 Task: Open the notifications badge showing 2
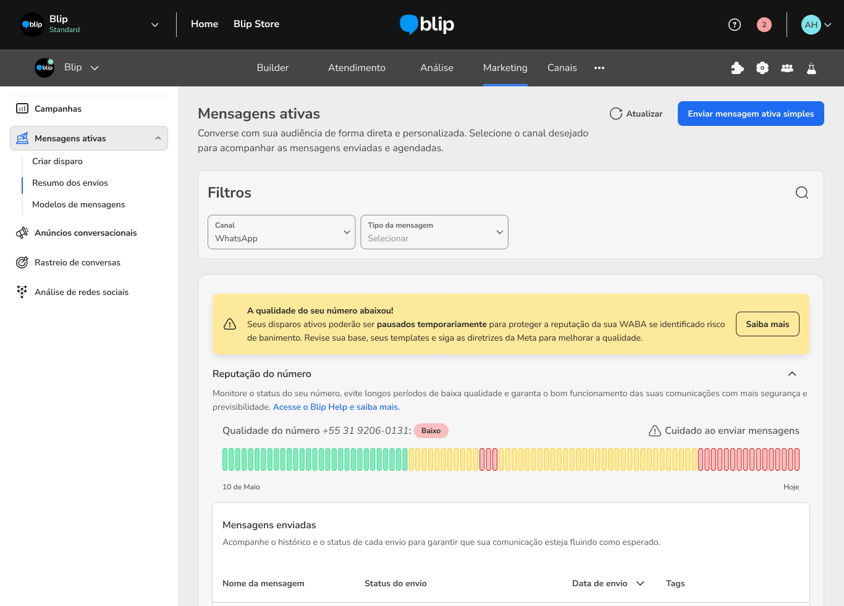(x=764, y=25)
